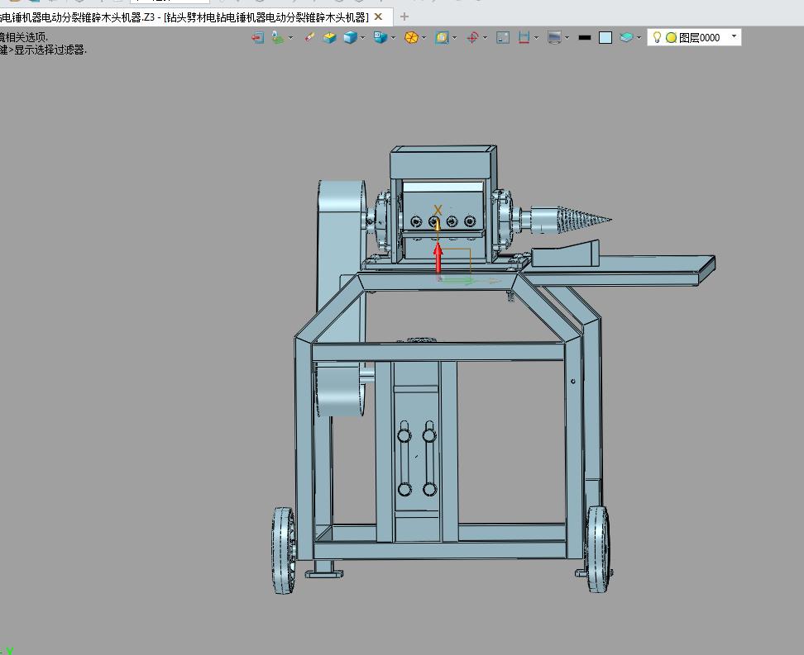Click the yellow-top box view icon

tap(330, 37)
